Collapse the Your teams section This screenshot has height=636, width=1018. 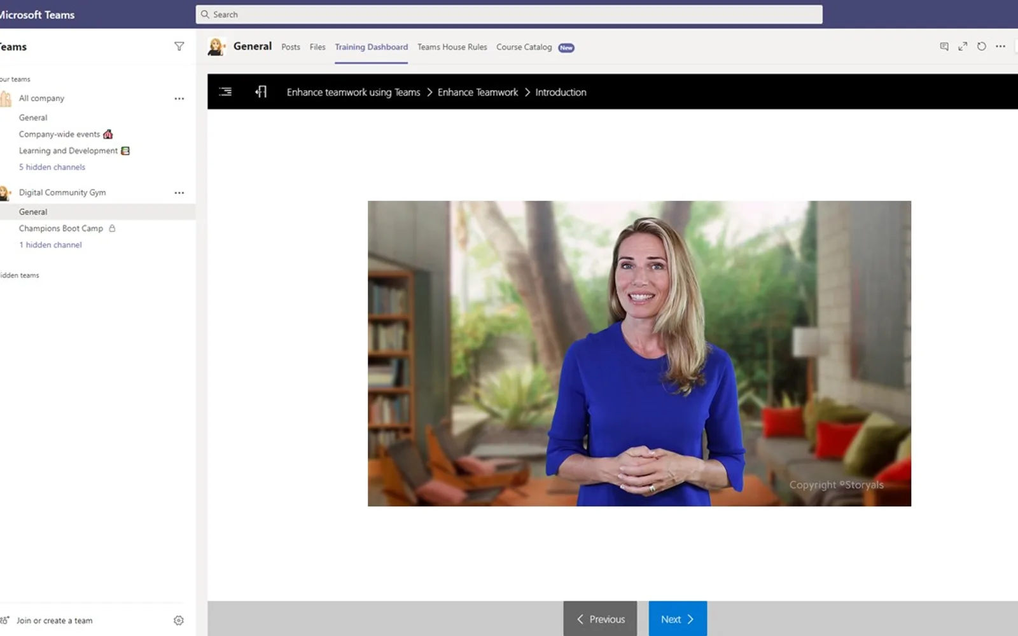15,79
